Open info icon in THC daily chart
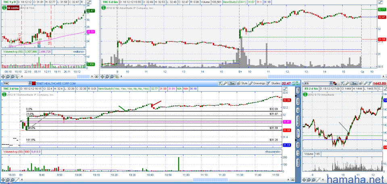This screenshot has width=387, height=184. [4, 8]
